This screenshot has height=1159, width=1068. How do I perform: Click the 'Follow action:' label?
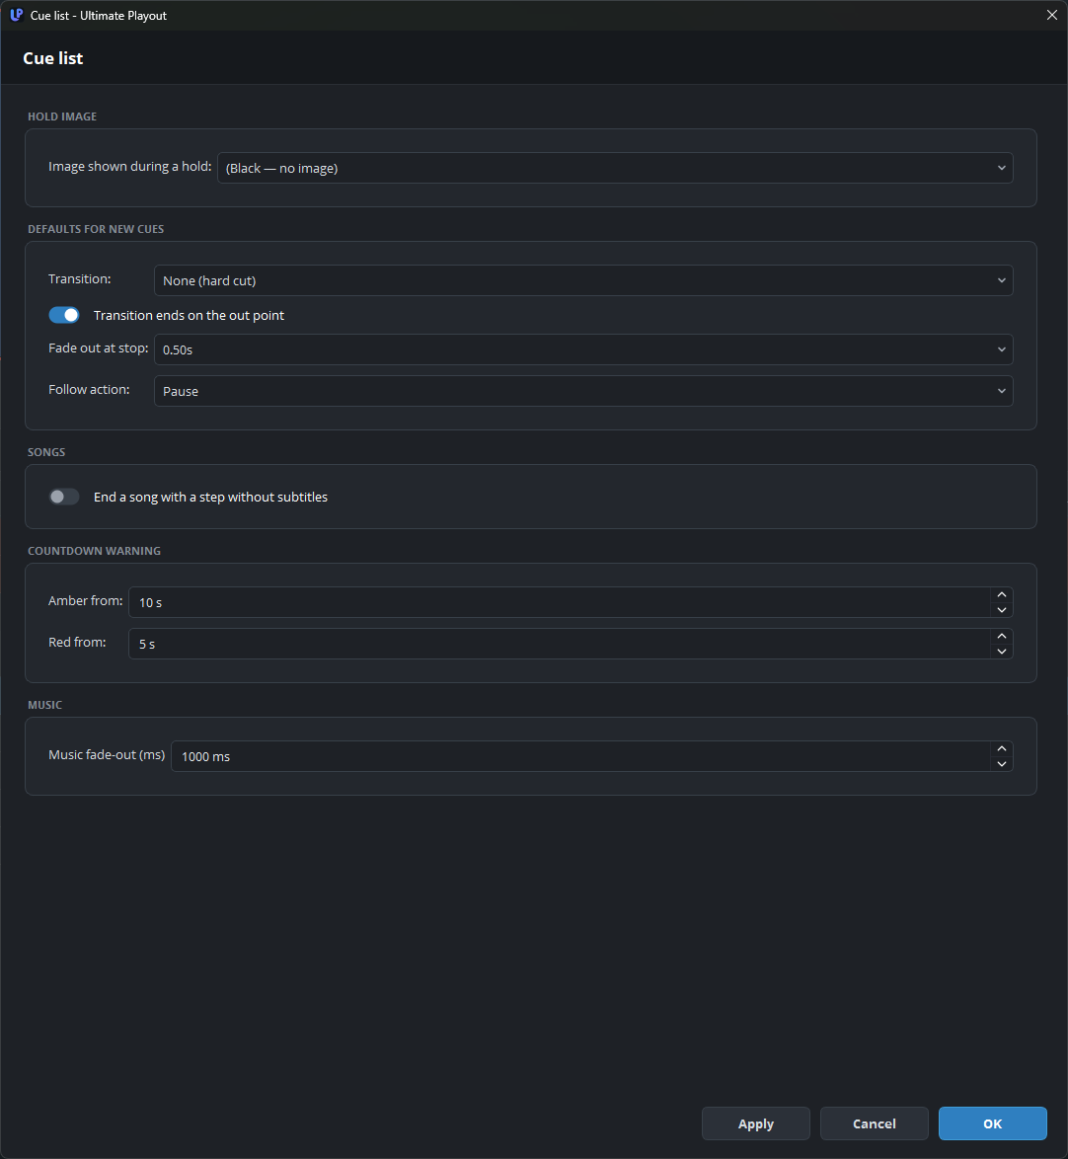click(x=89, y=390)
